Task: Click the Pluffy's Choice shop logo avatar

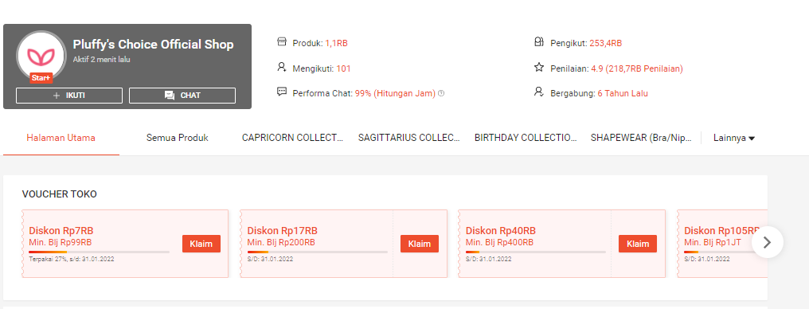Action: click(x=41, y=55)
